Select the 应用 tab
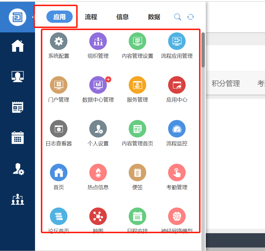The image size is (265, 251). click(x=60, y=17)
